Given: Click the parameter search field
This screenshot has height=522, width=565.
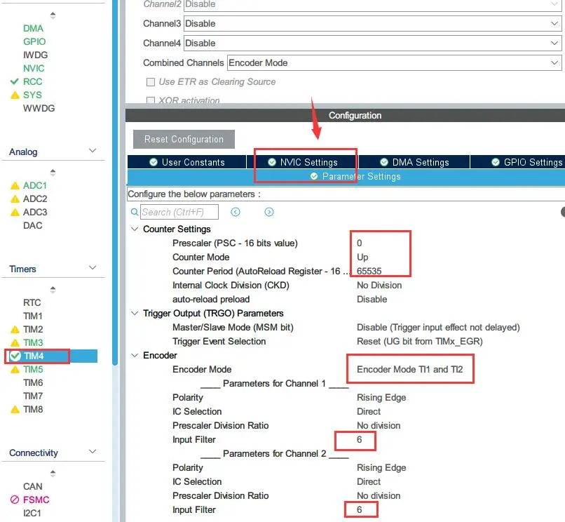Looking at the screenshot, I should [x=179, y=212].
